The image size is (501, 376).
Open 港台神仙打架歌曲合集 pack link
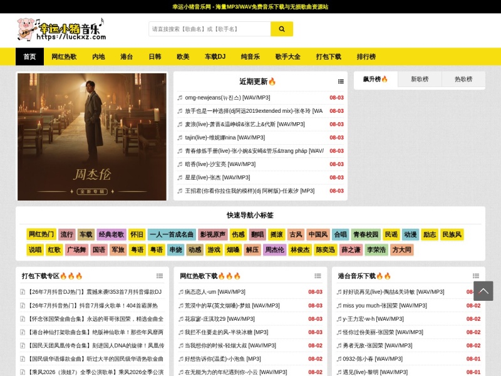(96, 333)
